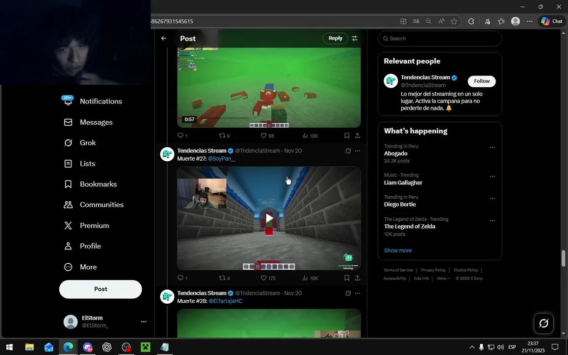Viewport: 568px width, 355px height.
Task: Click the Search X input field
Action: [x=440, y=38]
